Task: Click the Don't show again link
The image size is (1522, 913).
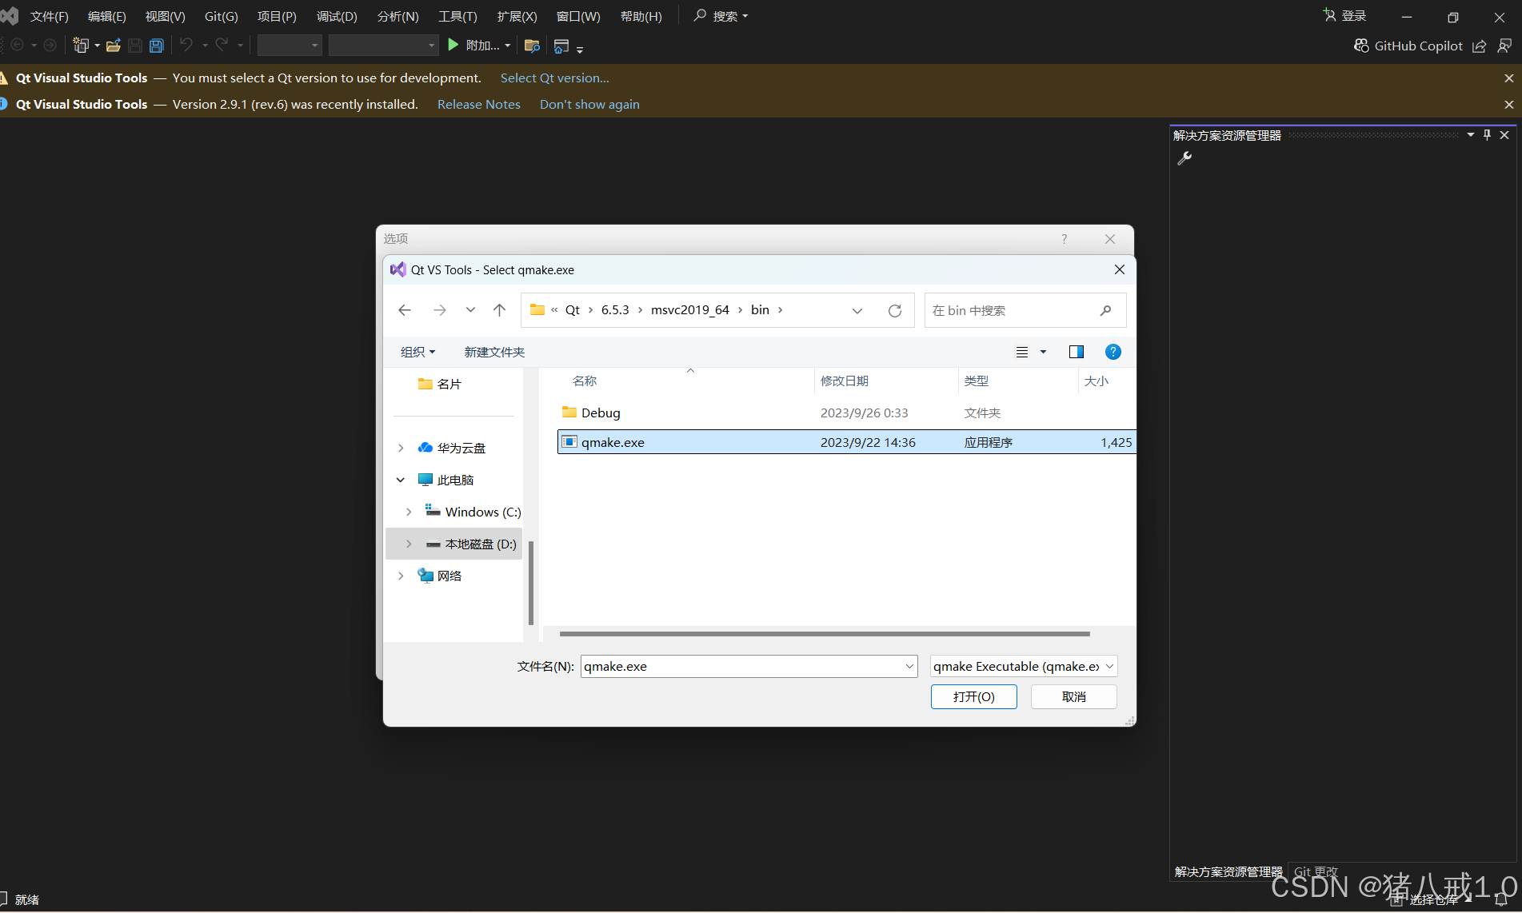Action: click(x=589, y=104)
